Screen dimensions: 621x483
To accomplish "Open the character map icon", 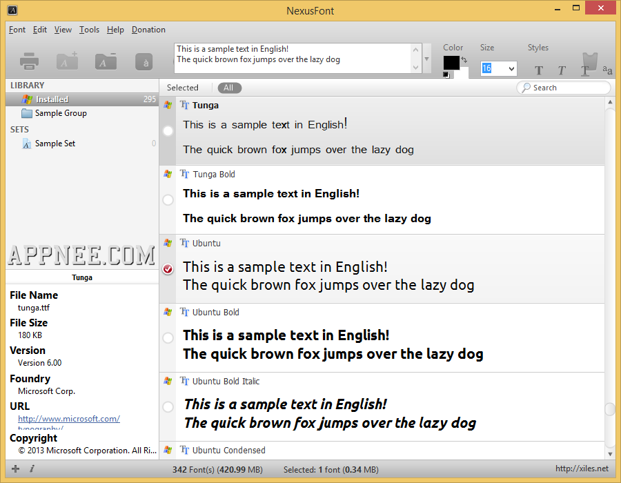I will pyautogui.click(x=144, y=62).
